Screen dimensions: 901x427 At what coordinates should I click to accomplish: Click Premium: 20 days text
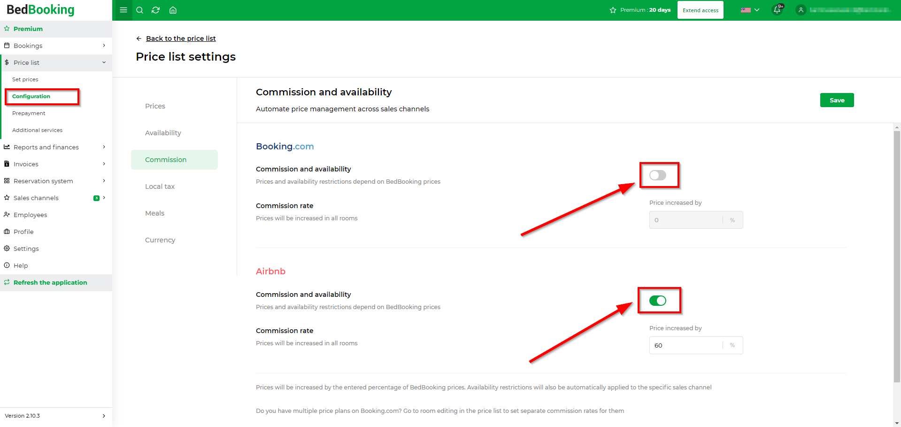tap(645, 10)
